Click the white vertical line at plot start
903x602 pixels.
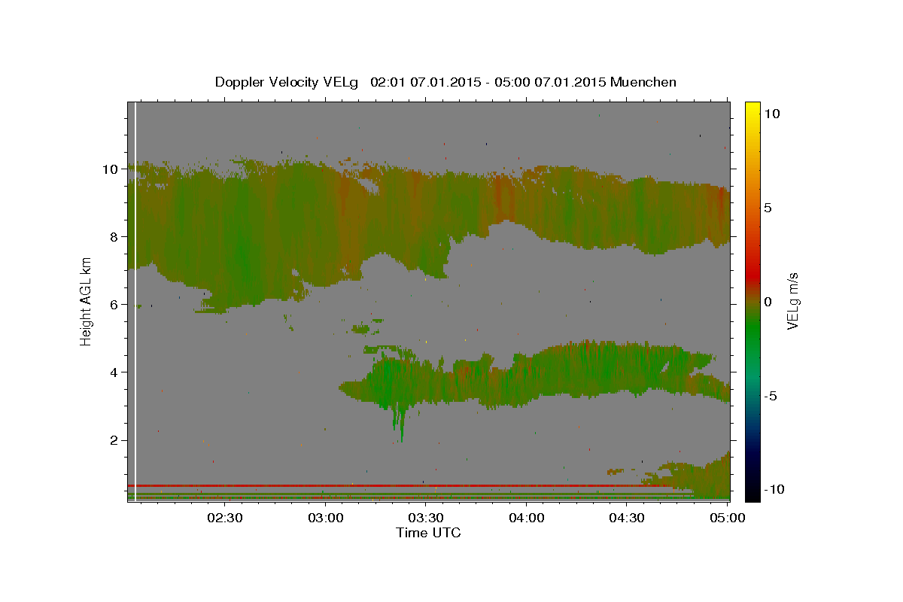[135, 301]
